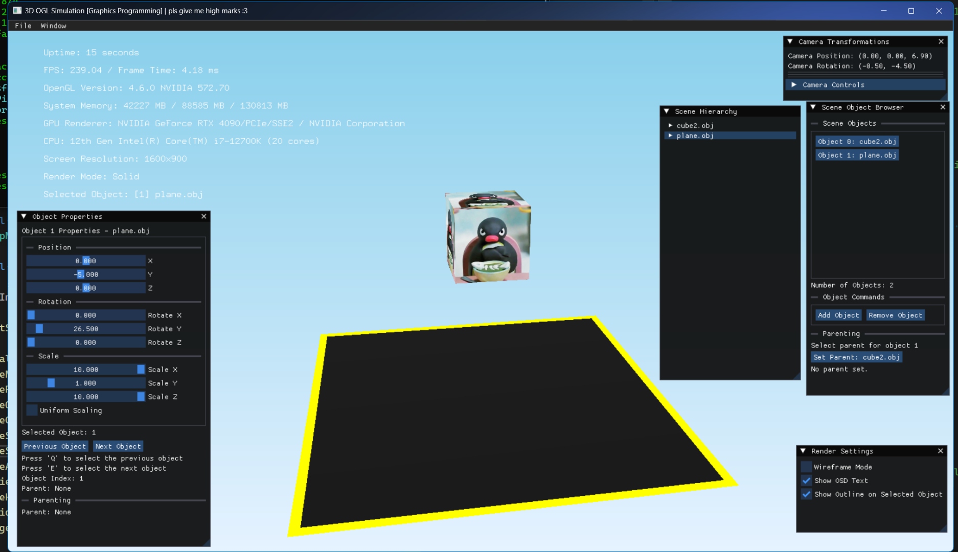
Task: Click the Scale Y slider
Action: pyautogui.click(x=86, y=383)
